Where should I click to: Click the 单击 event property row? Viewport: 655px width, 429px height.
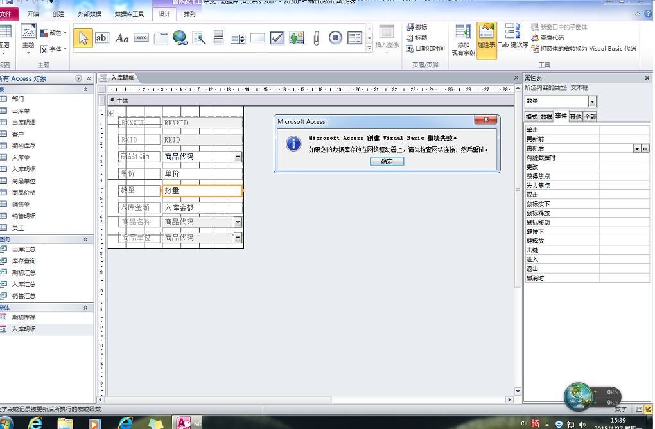pos(587,130)
